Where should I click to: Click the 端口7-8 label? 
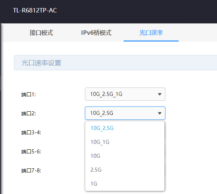[31, 171]
